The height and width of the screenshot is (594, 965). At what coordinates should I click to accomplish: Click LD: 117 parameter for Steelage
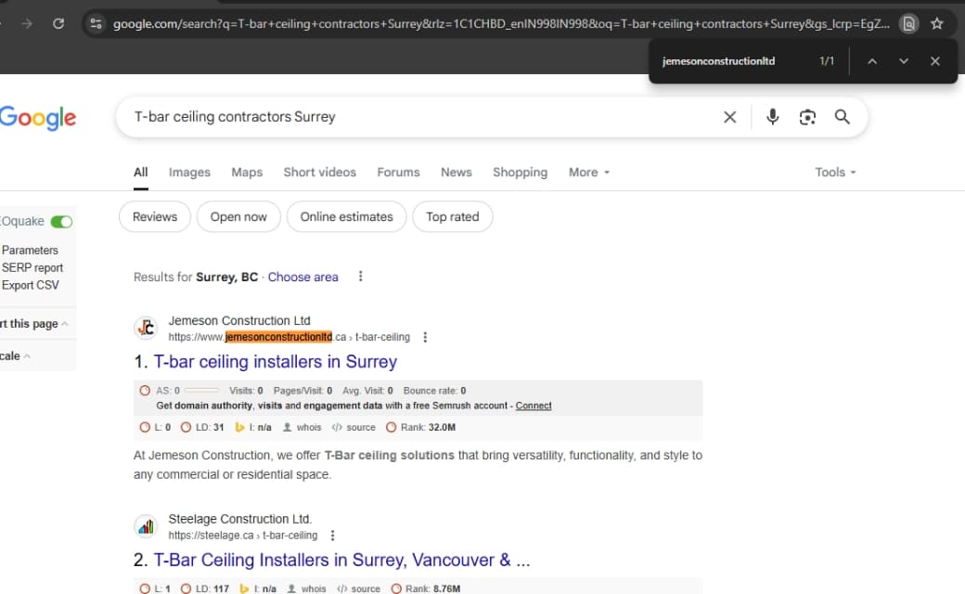(x=205, y=589)
